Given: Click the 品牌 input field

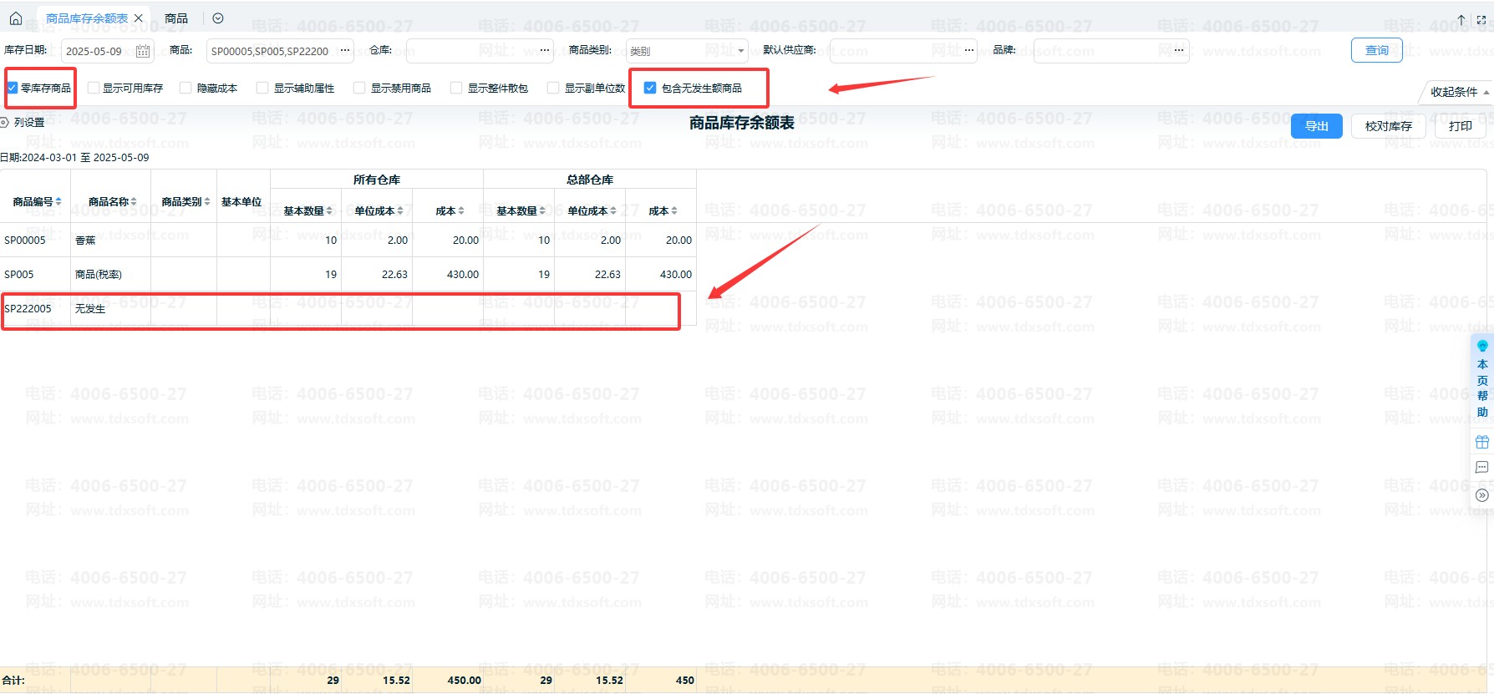Looking at the screenshot, I should (x=1101, y=51).
